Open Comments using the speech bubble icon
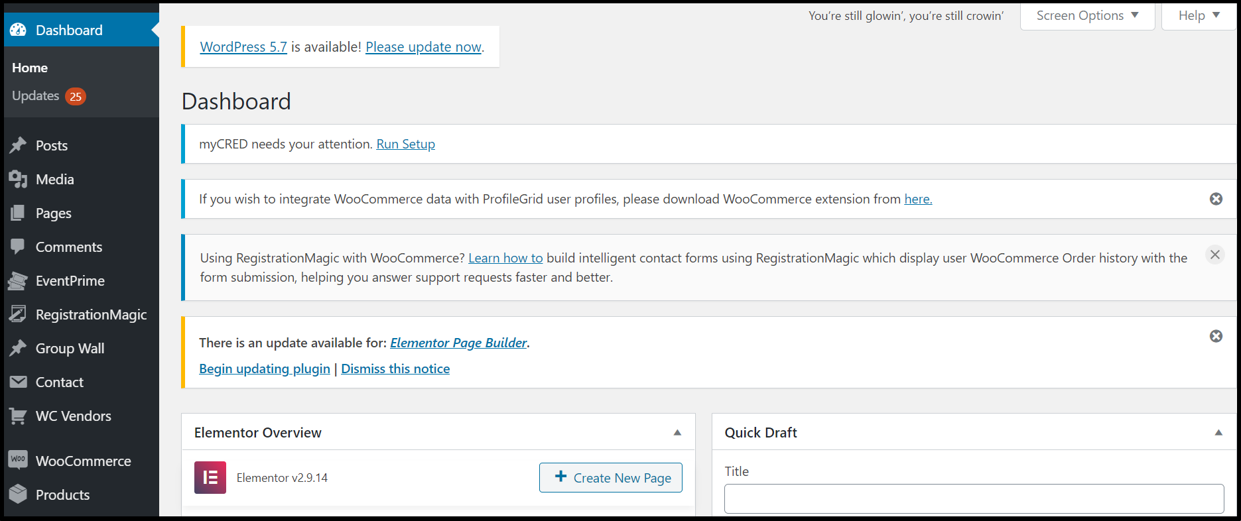Viewport: 1241px width, 521px height. tap(19, 247)
